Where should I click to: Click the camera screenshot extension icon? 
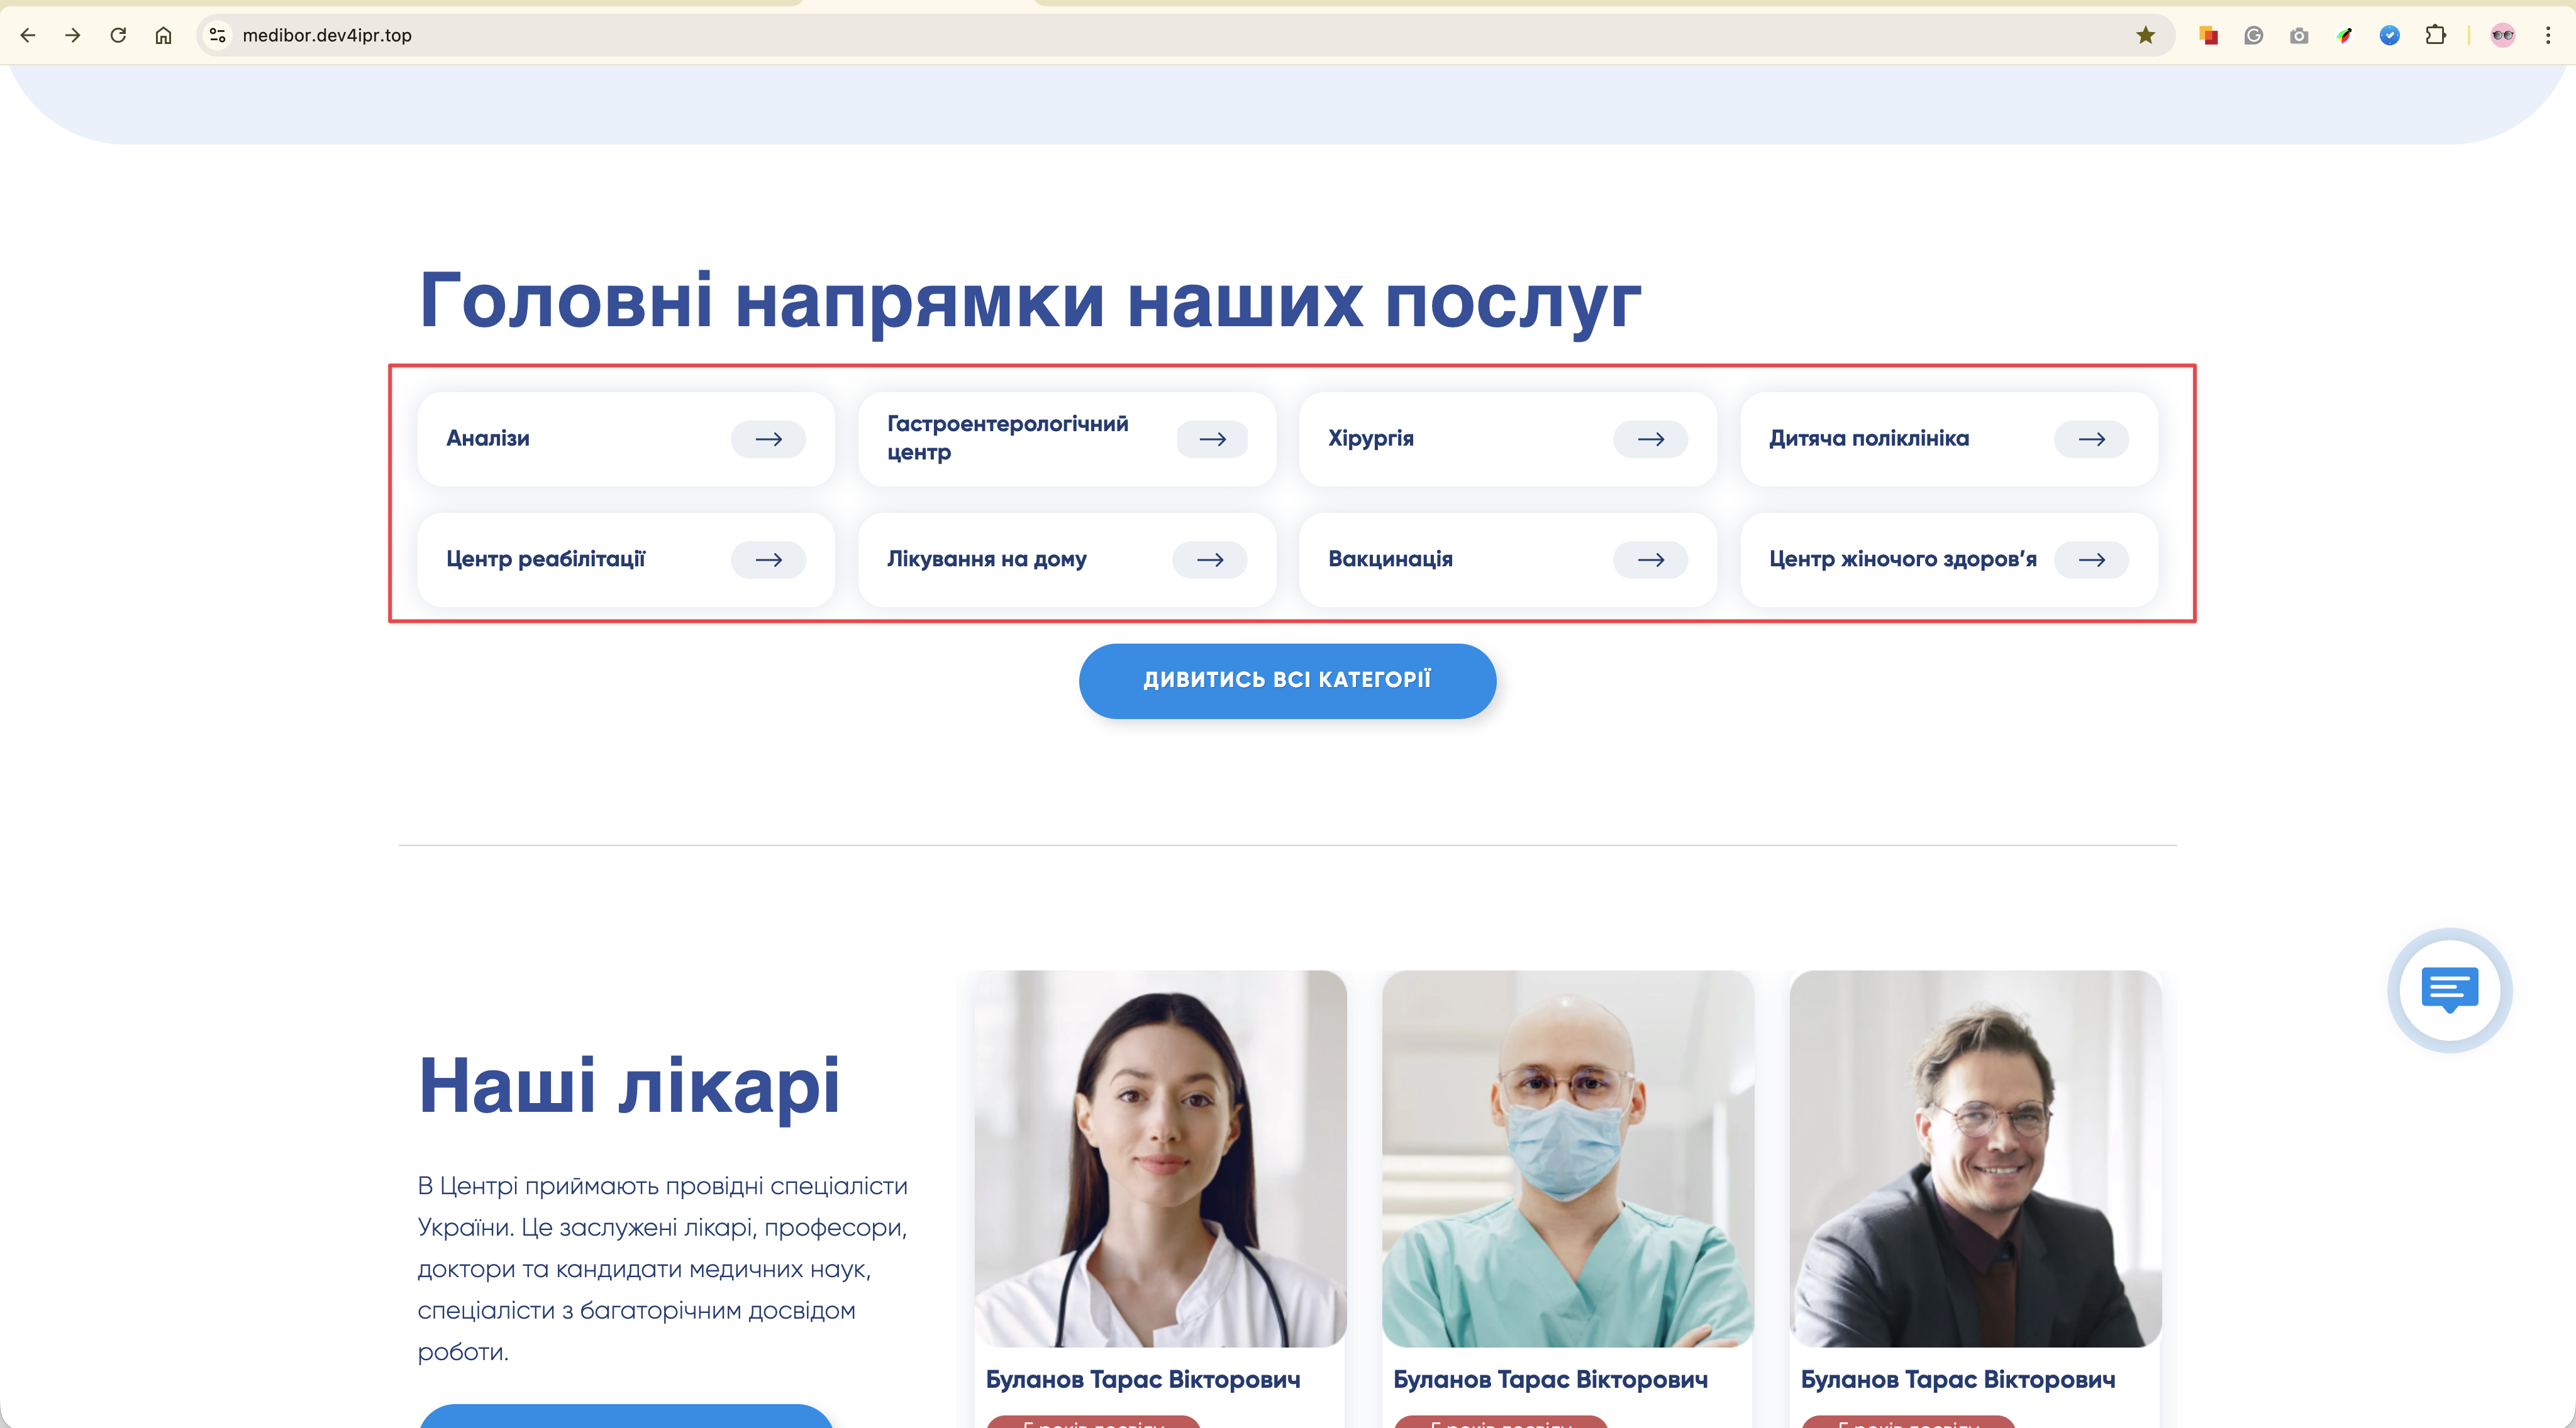click(2299, 35)
